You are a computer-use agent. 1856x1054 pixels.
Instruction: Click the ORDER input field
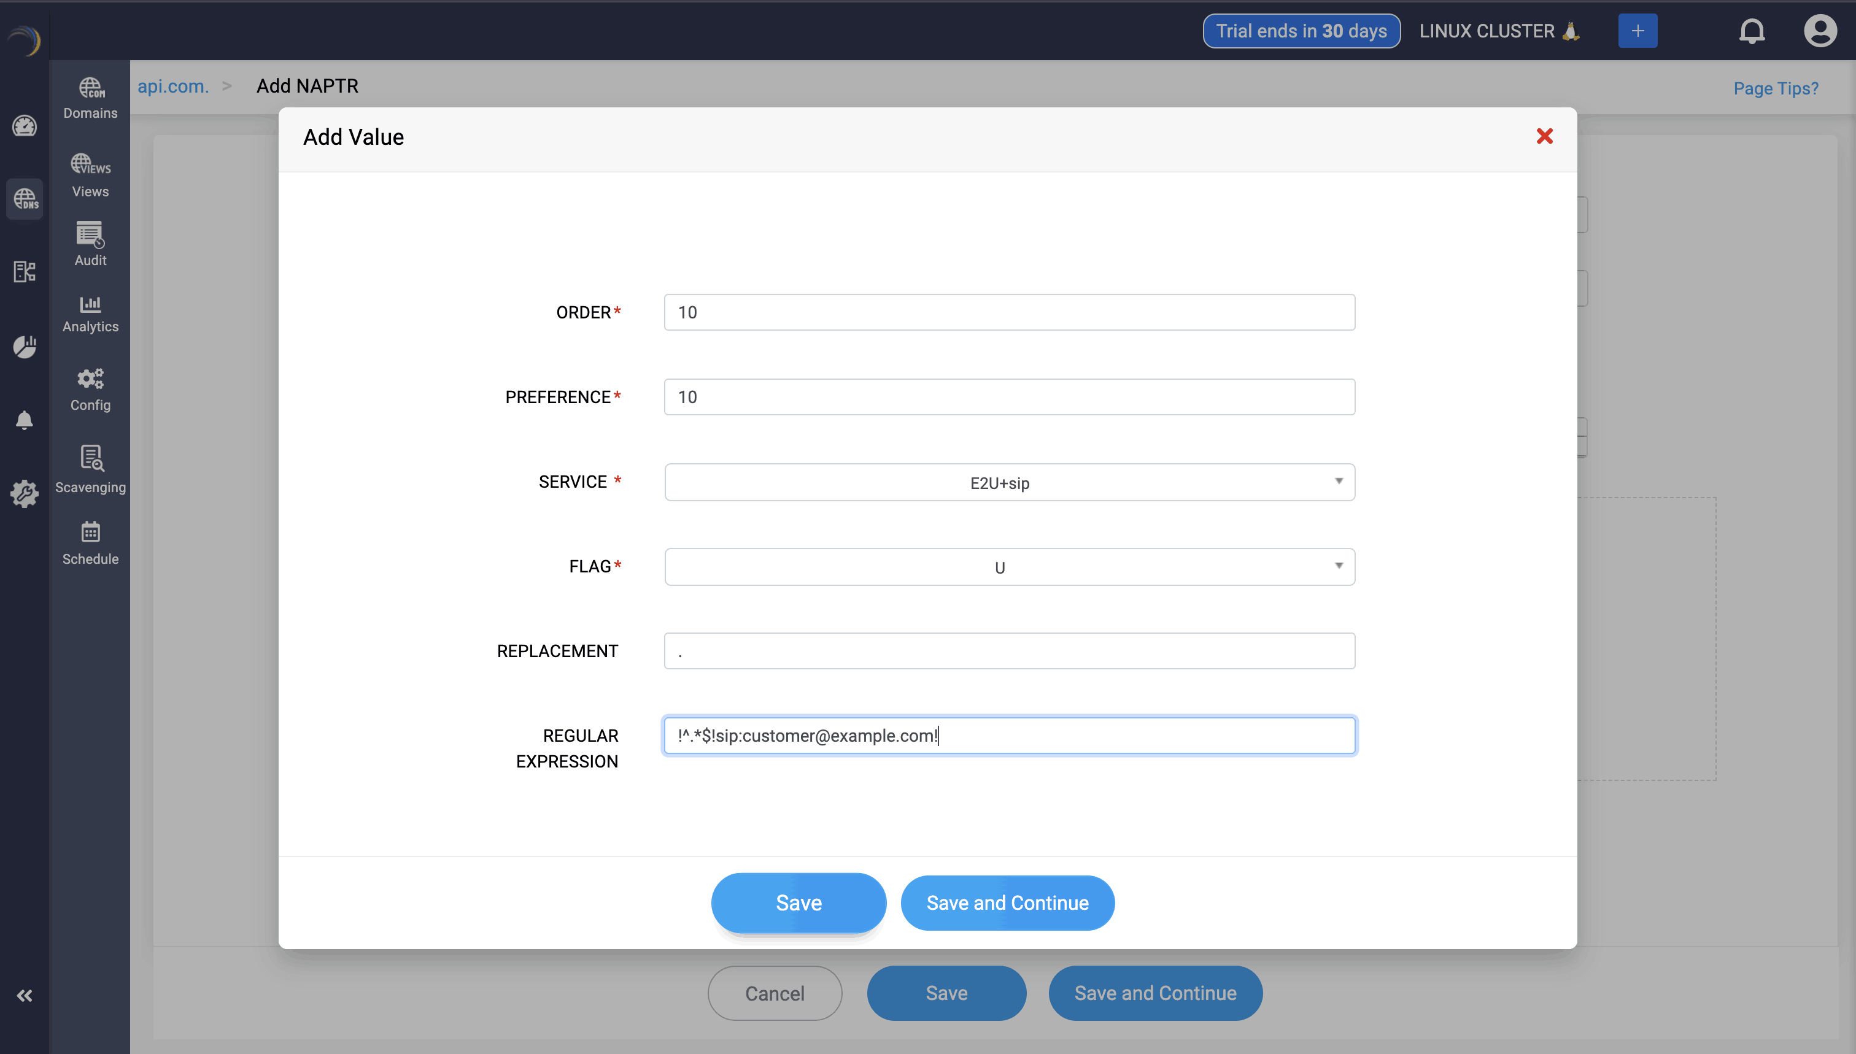point(1009,312)
